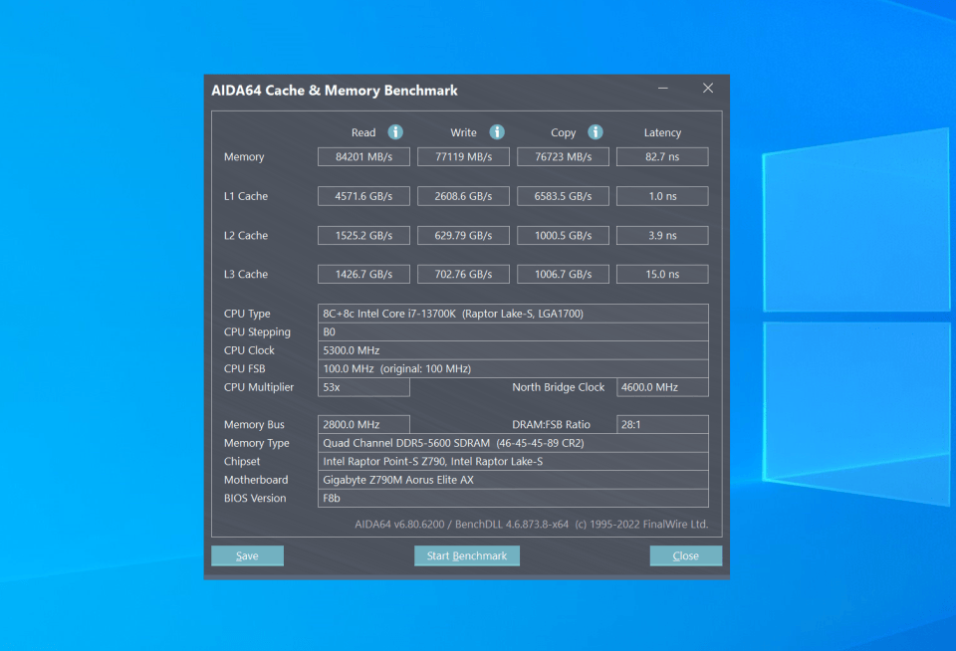Viewport: 956px width, 651px height.
Task: Select the North Bridge Clock value field
Action: tap(662, 387)
